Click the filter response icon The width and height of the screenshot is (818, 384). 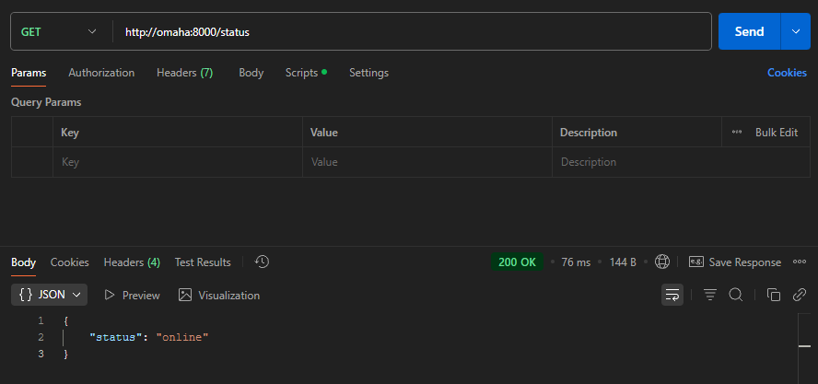710,295
